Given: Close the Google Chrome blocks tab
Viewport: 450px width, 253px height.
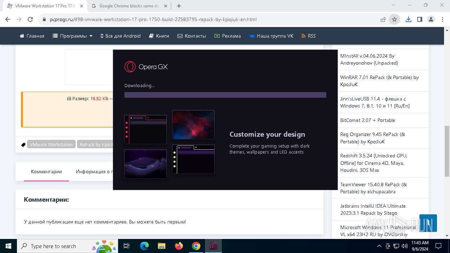Looking at the screenshot, I should point(166,6).
